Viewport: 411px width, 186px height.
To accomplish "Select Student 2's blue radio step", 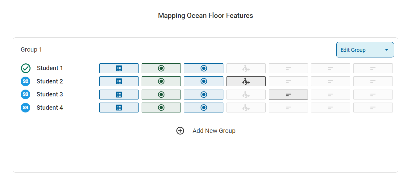I will (x=203, y=82).
